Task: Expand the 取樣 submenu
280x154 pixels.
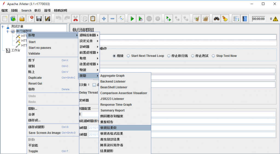Action: [x=89, y=58]
